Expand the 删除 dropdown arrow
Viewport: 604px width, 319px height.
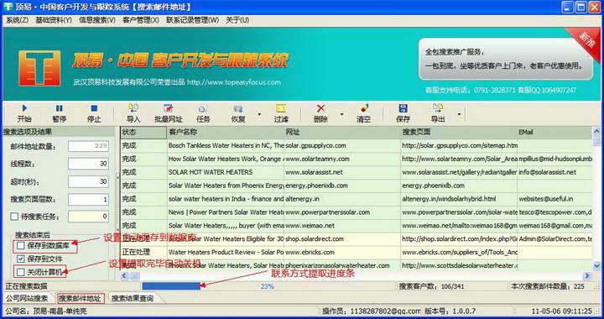click(341, 114)
